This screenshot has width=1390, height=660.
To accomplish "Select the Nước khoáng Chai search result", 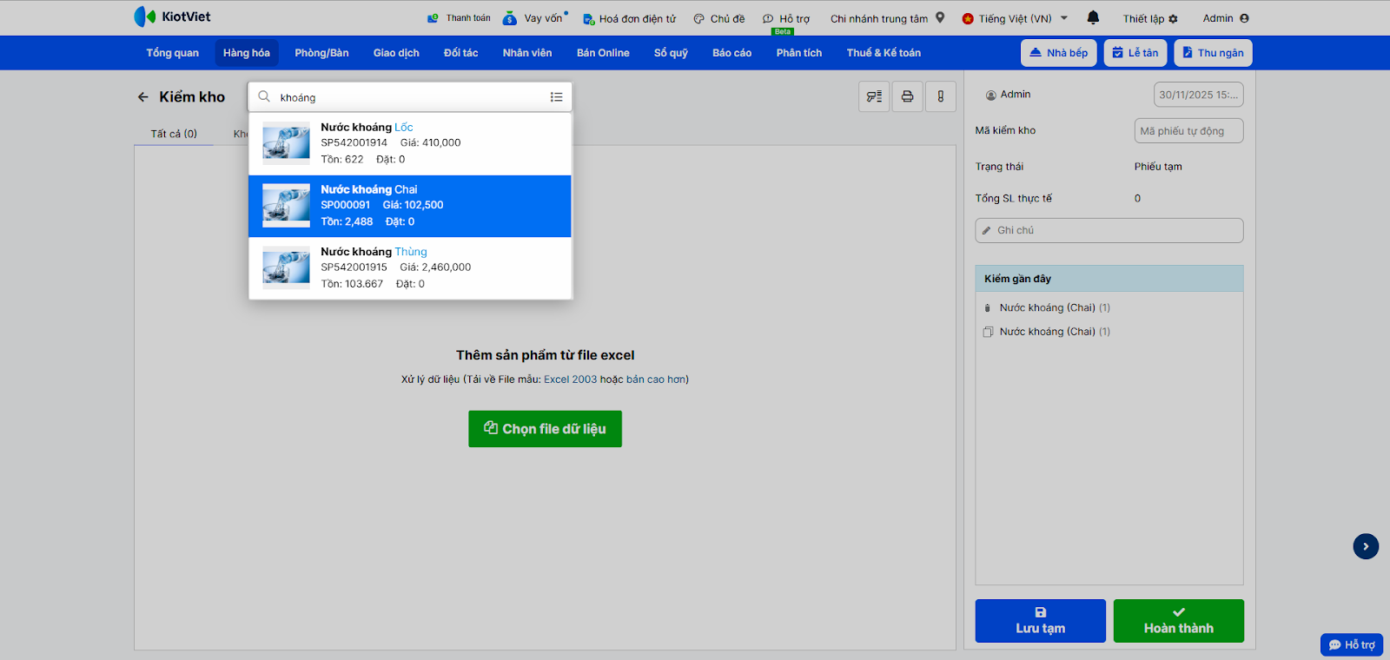I will click(410, 206).
